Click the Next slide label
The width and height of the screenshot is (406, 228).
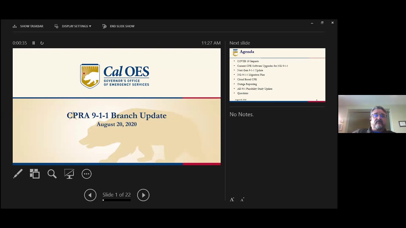(x=240, y=43)
